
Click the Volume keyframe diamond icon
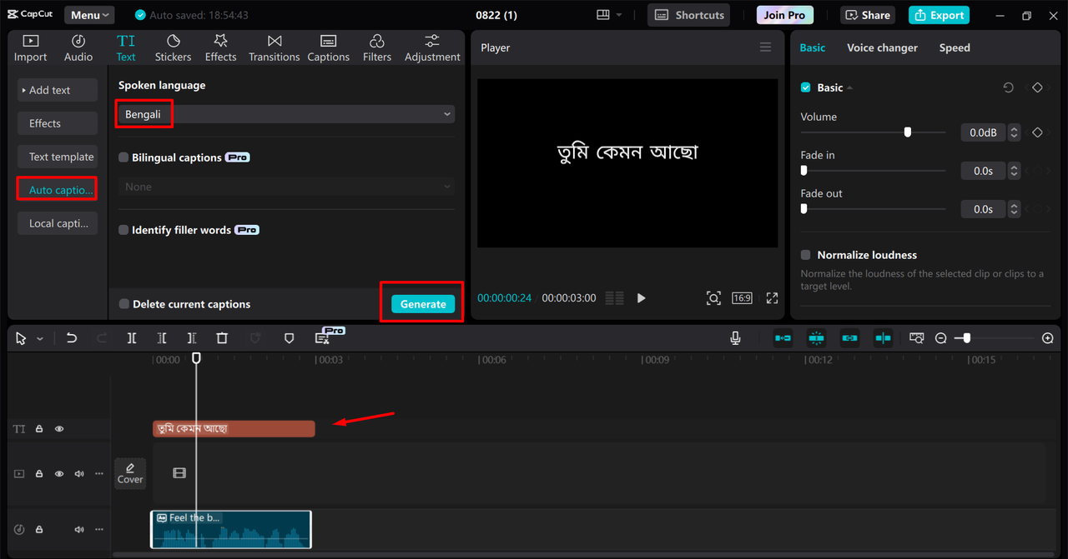[1037, 132]
